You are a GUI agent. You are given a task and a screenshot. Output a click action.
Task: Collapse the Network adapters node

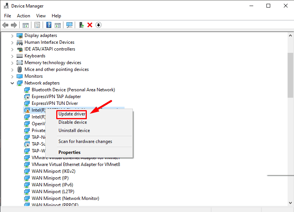pos(12,83)
